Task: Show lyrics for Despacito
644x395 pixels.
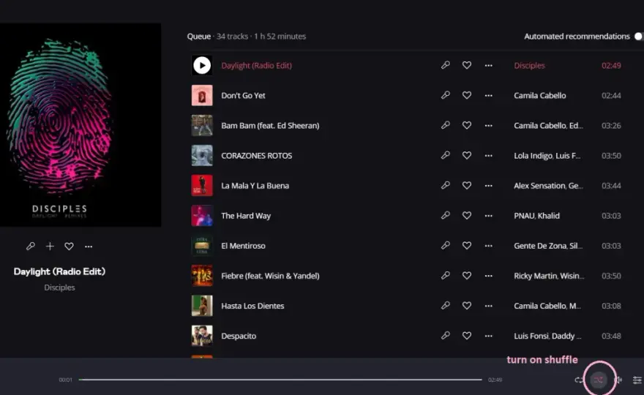Action: (x=445, y=336)
